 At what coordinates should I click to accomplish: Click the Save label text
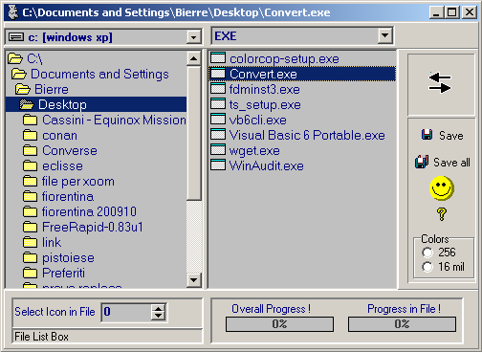450,136
